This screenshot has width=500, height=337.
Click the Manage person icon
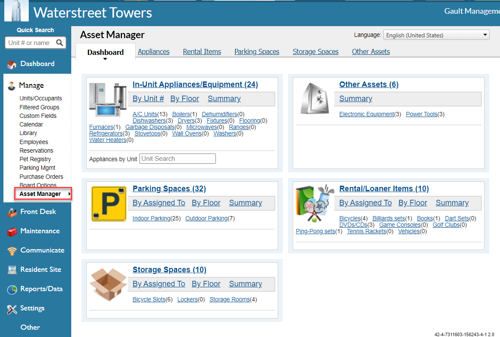(x=12, y=86)
